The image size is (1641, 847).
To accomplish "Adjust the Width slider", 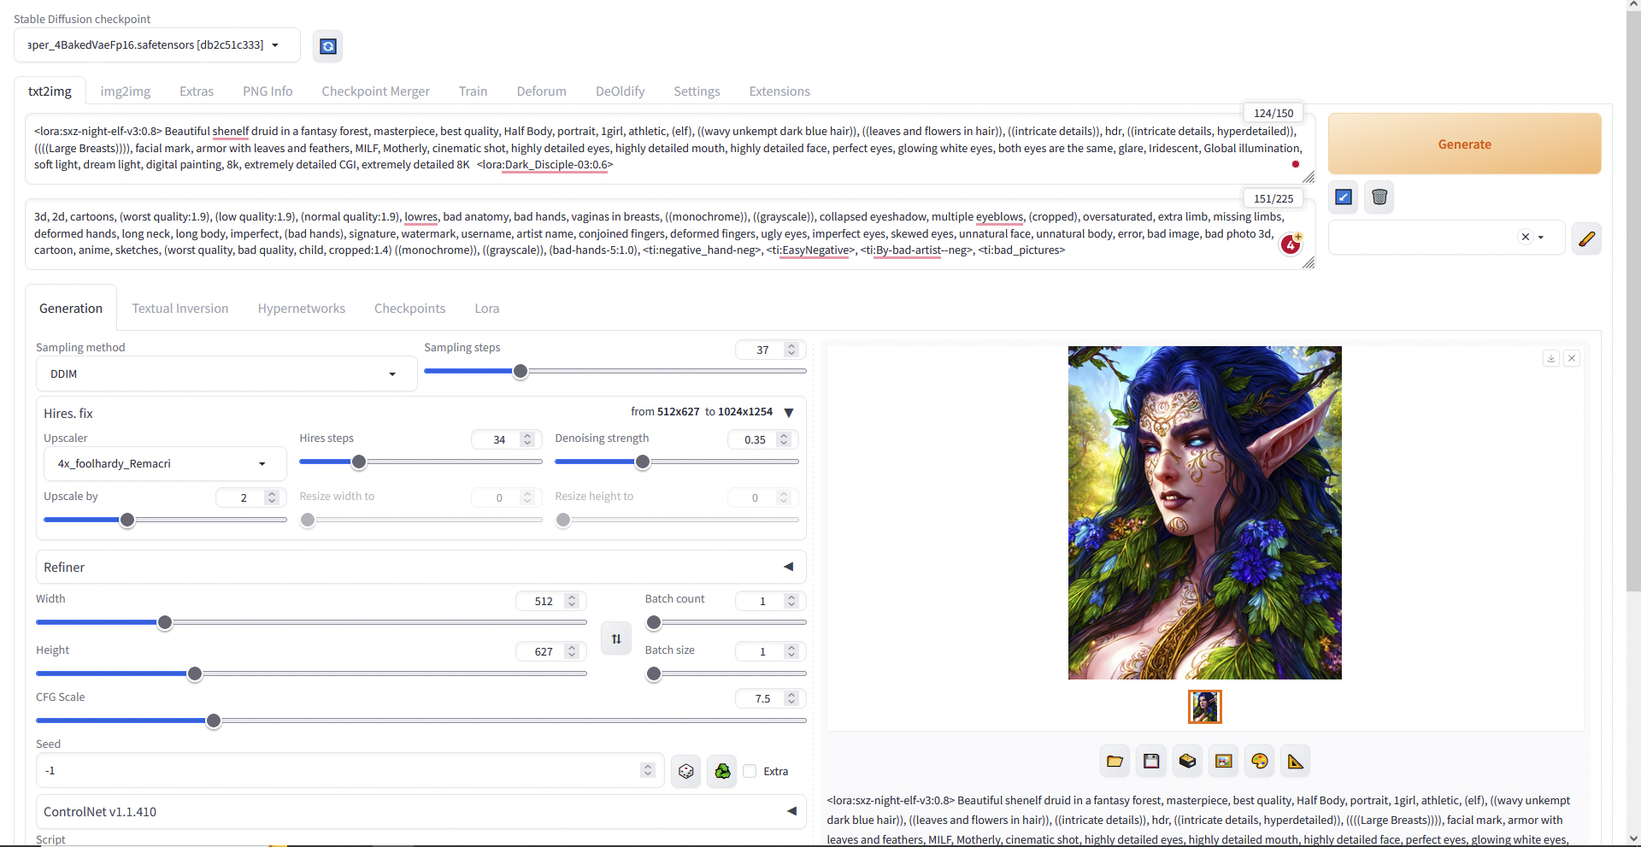I will (311, 622).
